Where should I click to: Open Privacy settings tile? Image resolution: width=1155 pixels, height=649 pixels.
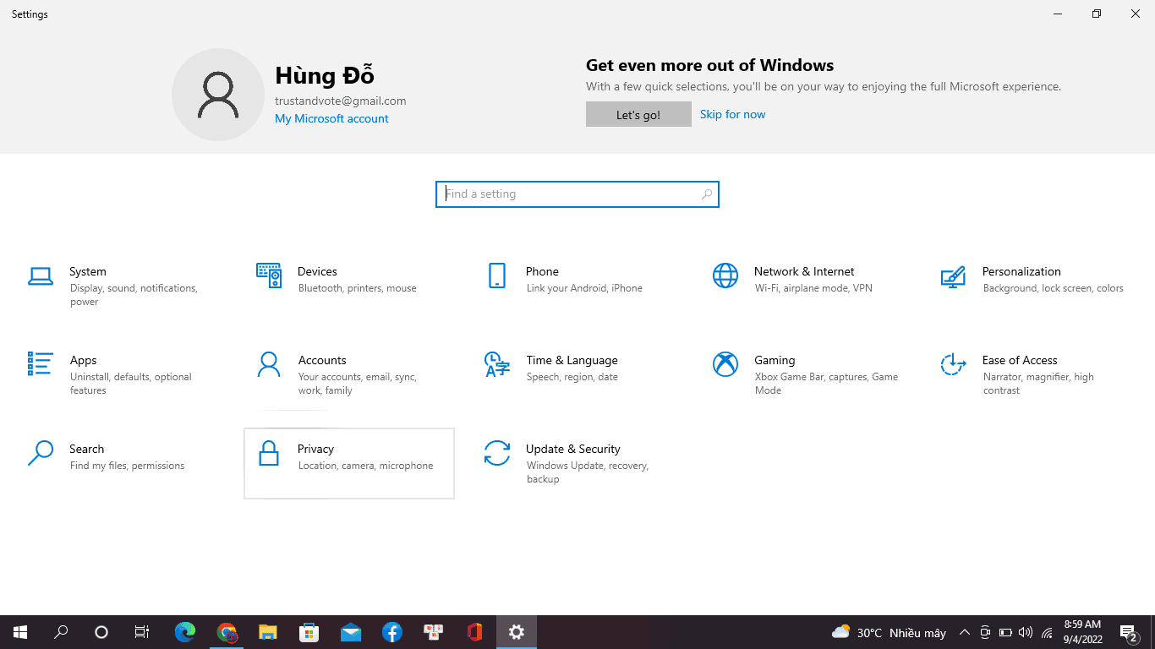coord(348,463)
